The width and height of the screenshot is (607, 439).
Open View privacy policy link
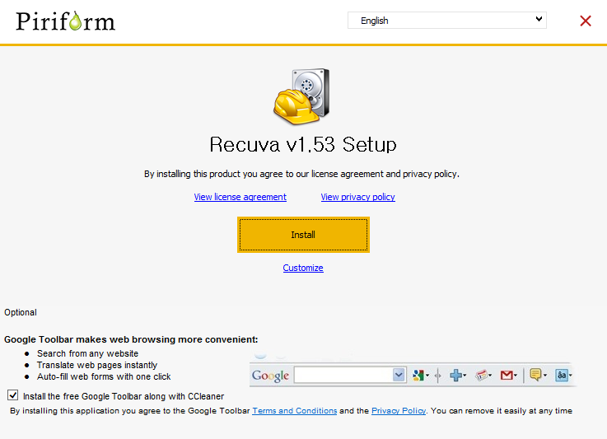pos(357,197)
